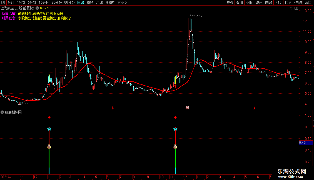
Task: Click the 涨 event marker on chart
Action: point(187,108)
